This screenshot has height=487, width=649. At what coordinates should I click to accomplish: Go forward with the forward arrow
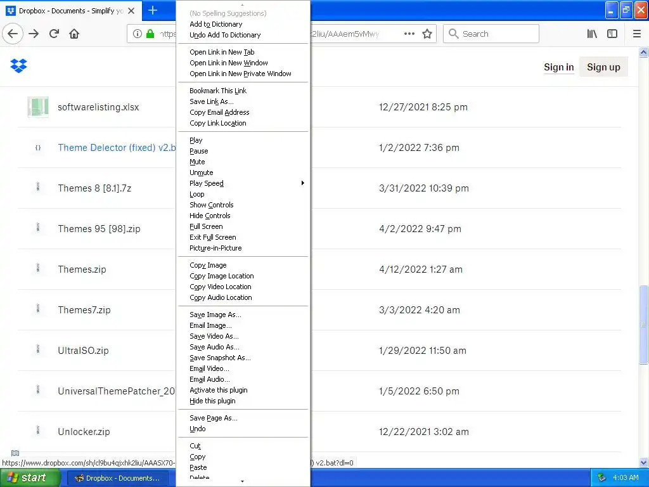[34, 34]
